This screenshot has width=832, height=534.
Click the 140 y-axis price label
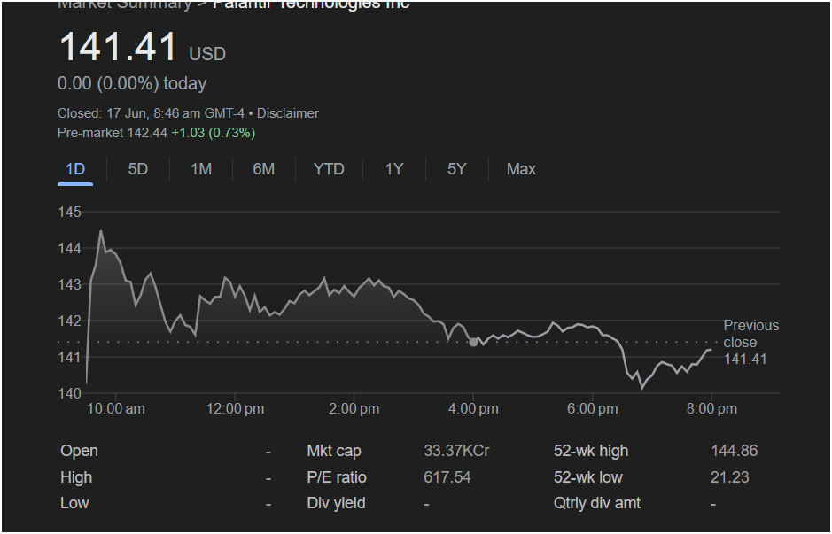pyautogui.click(x=69, y=393)
